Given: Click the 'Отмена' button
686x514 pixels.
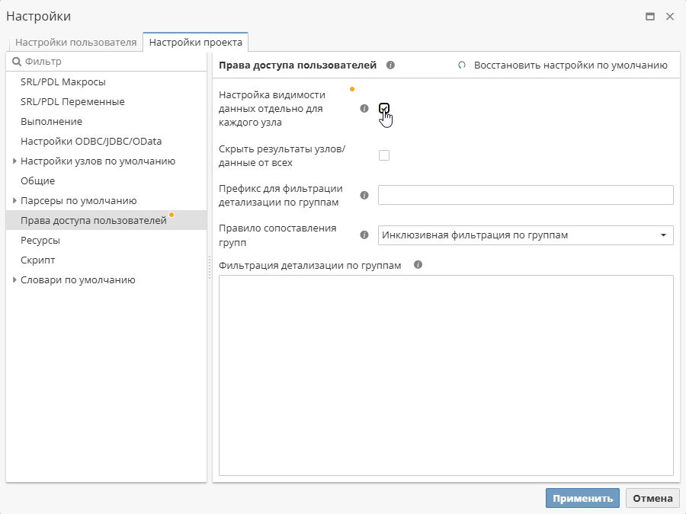Looking at the screenshot, I should (x=652, y=498).
